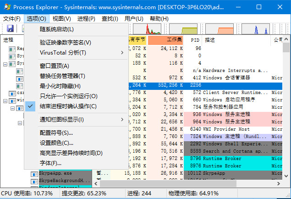
Task: Select the Windows 服务主进程 row PID 936
Action: [x=205, y=115]
